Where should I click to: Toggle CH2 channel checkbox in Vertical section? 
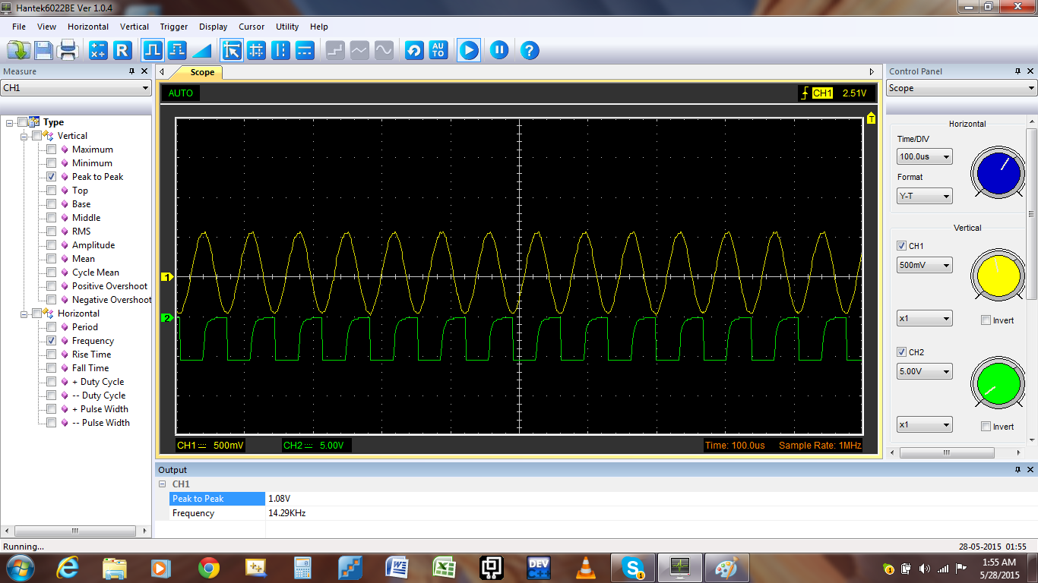click(901, 352)
